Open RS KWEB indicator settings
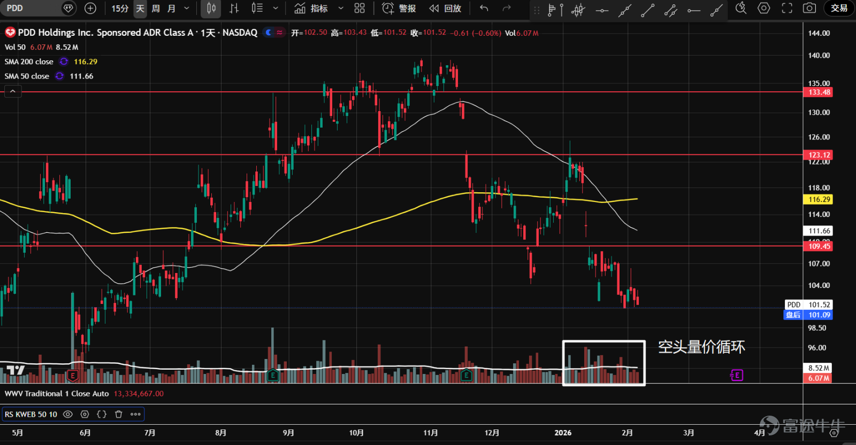The height and width of the screenshot is (445, 856). point(85,414)
